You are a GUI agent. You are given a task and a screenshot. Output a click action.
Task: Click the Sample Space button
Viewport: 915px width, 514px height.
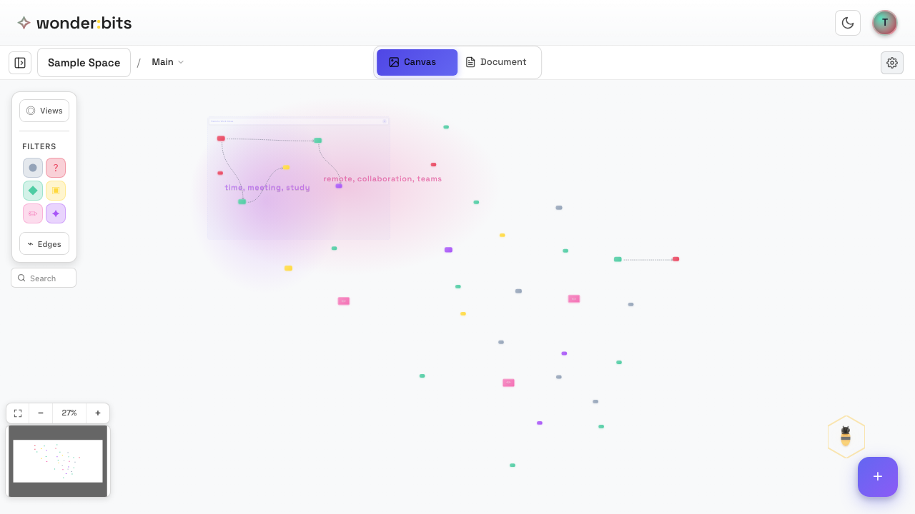point(84,63)
